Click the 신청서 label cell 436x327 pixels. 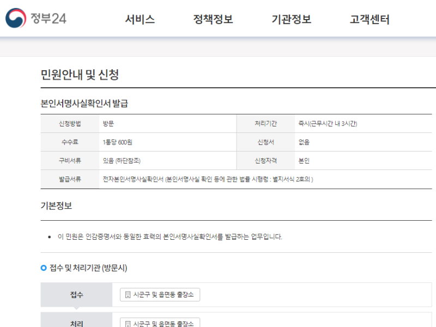266,142
